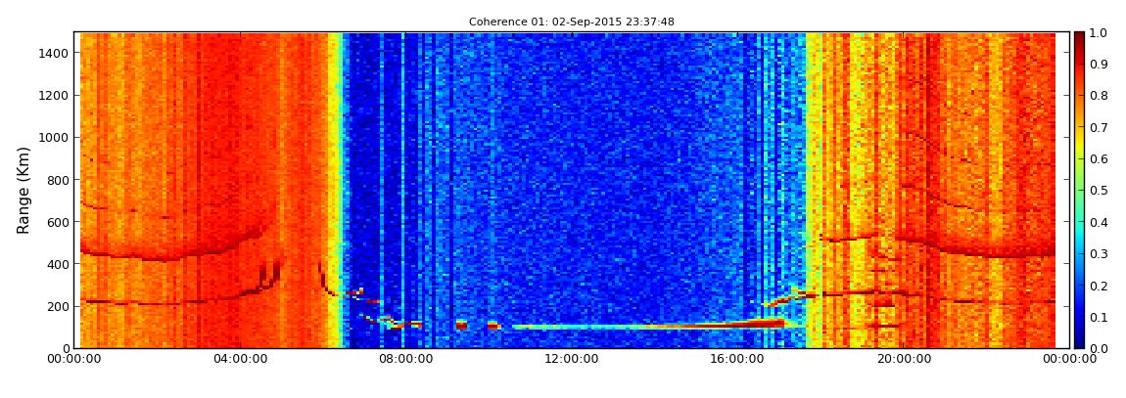This screenshot has width=1126, height=398.
Task: Click the yellow band of the colorbar
Action: coord(1079,147)
